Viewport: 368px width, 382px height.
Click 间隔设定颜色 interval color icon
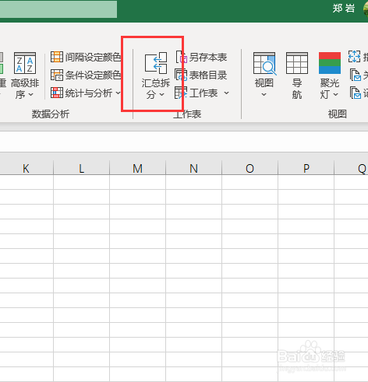point(57,57)
